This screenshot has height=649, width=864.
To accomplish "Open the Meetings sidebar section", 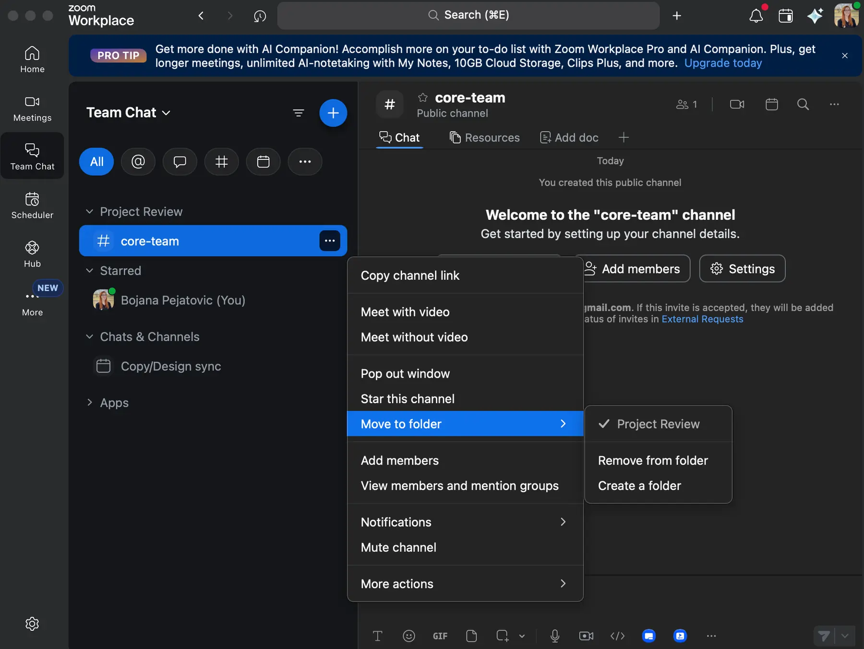I will coord(32,108).
